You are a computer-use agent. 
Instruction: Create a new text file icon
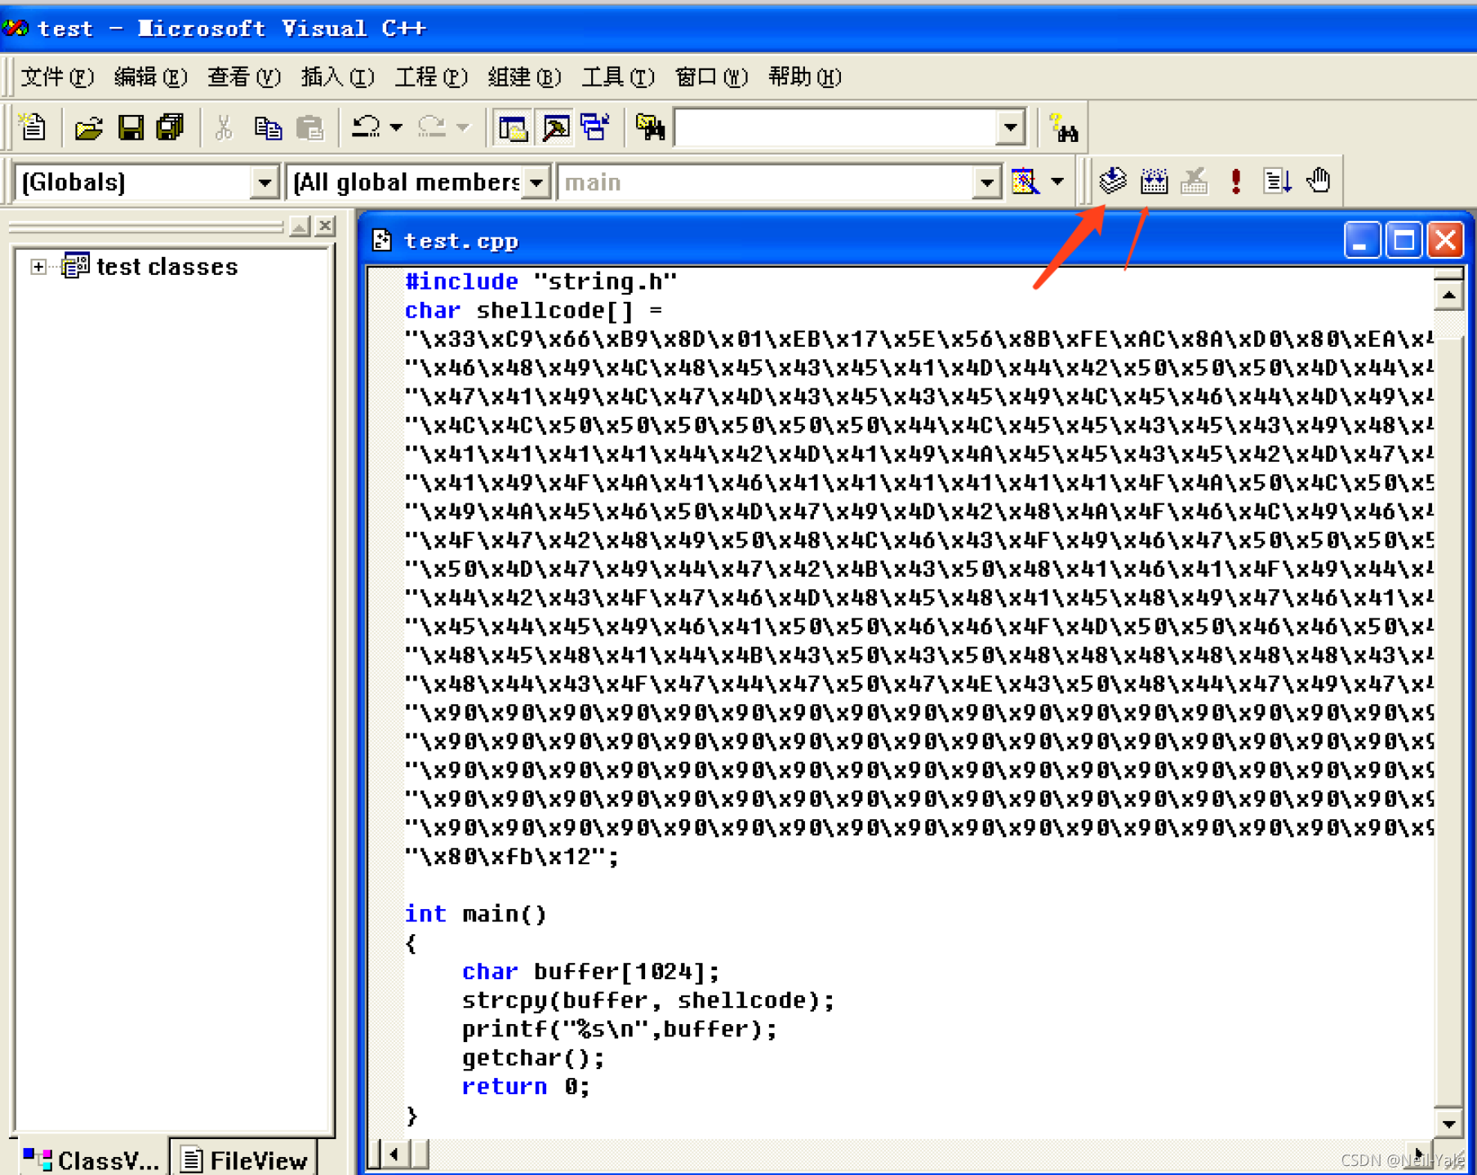pos(33,127)
